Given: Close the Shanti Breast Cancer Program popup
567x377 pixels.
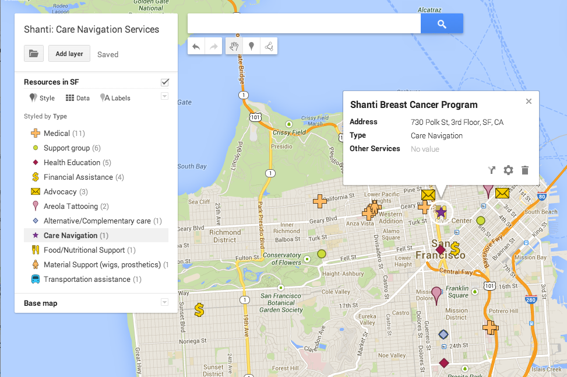Looking at the screenshot, I should click(529, 102).
